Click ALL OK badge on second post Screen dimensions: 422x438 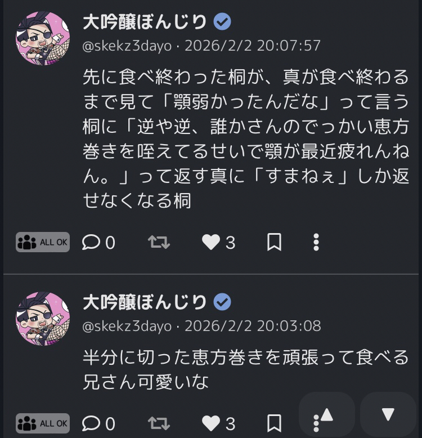tap(43, 423)
